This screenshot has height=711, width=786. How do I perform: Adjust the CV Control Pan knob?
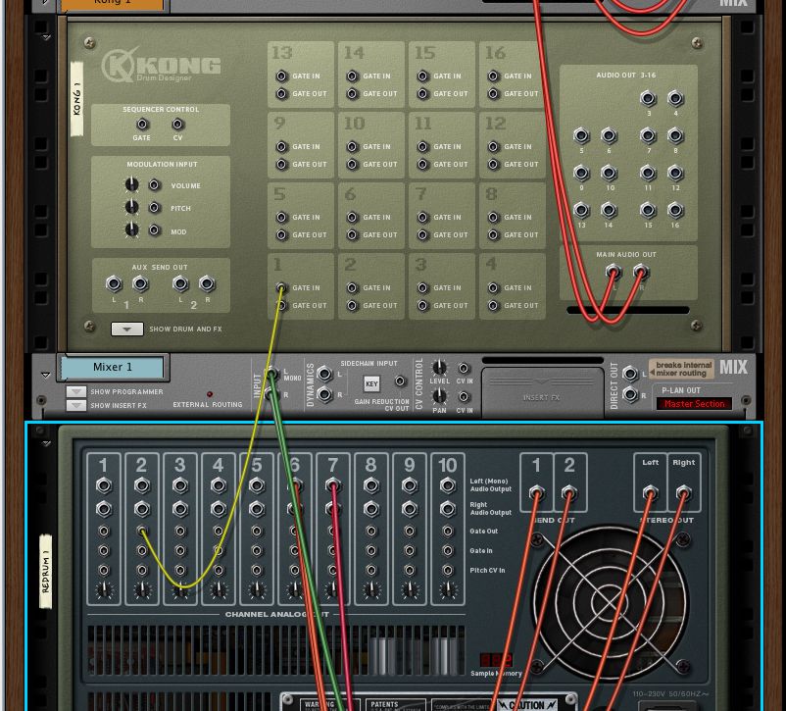439,396
